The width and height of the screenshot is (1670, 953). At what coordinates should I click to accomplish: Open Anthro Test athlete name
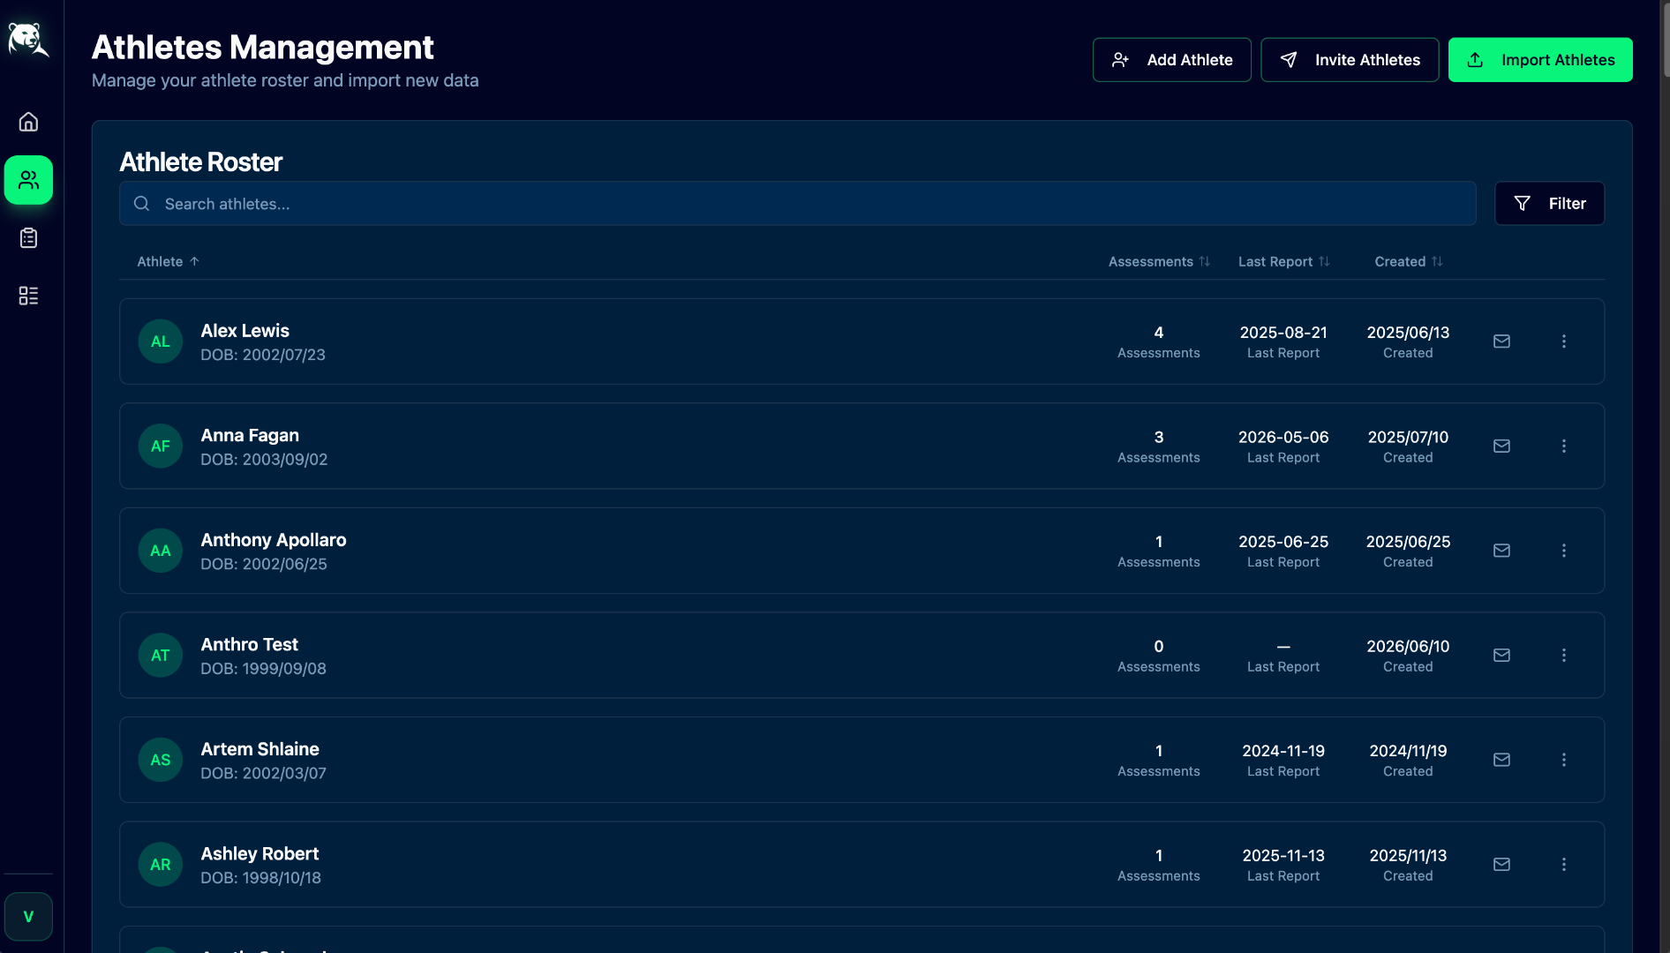click(249, 645)
